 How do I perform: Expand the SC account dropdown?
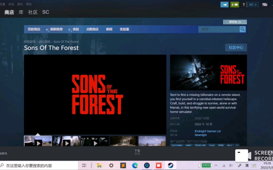[251, 4]
